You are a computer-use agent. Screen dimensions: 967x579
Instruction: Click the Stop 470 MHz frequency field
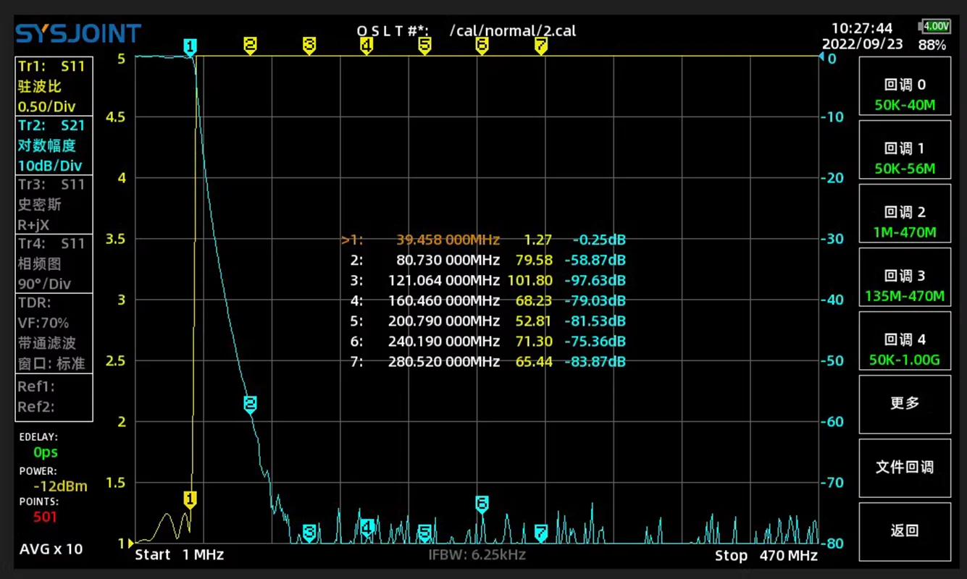click(766, 555)
